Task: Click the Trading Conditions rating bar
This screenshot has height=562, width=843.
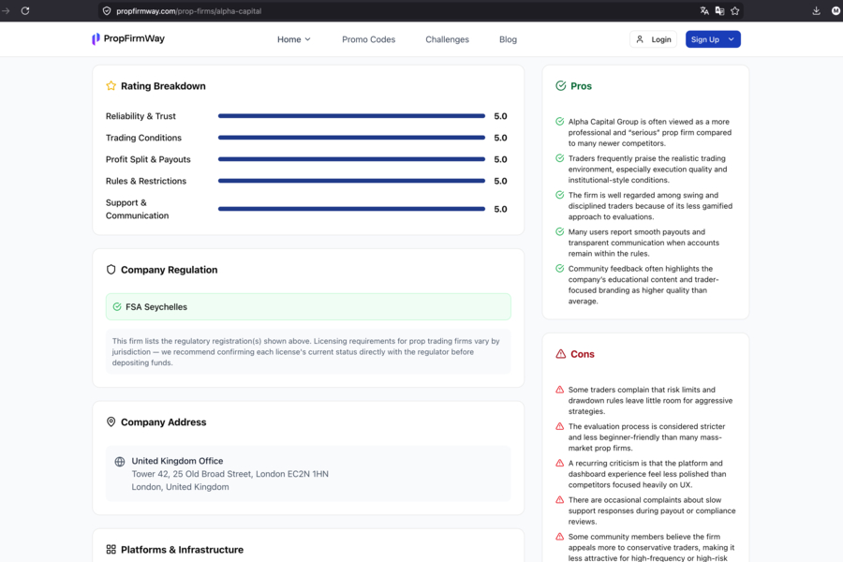Action: pos(351,138)
